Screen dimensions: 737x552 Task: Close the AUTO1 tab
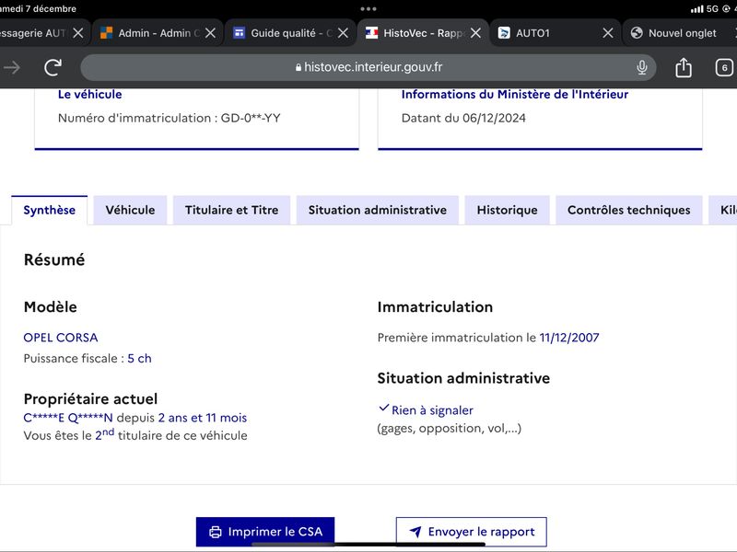(608, 33)
